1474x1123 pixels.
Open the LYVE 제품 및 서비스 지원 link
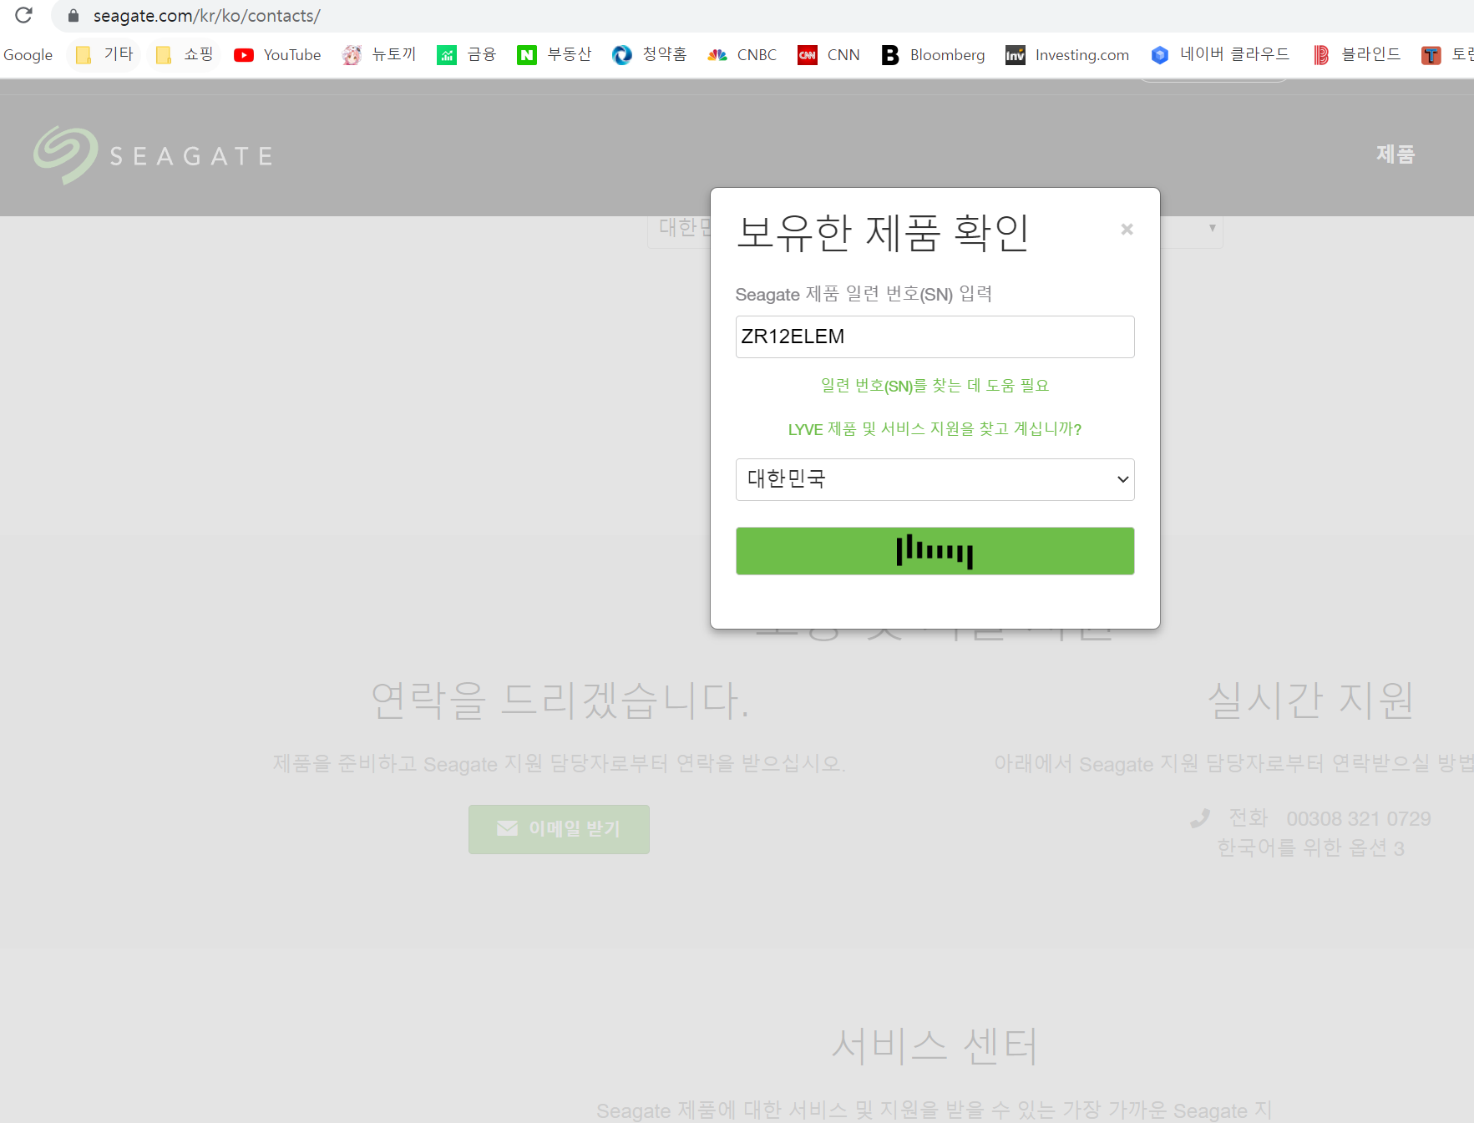(x=935, y=428)
